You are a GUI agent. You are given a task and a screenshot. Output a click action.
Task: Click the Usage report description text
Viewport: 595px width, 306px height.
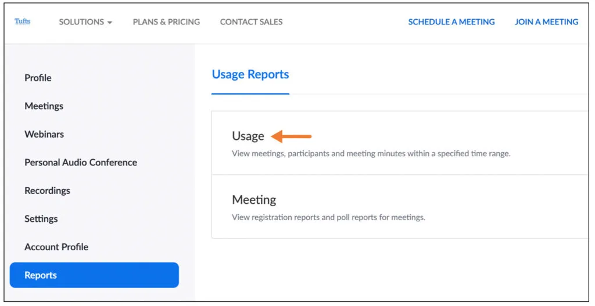click(371, 154)
